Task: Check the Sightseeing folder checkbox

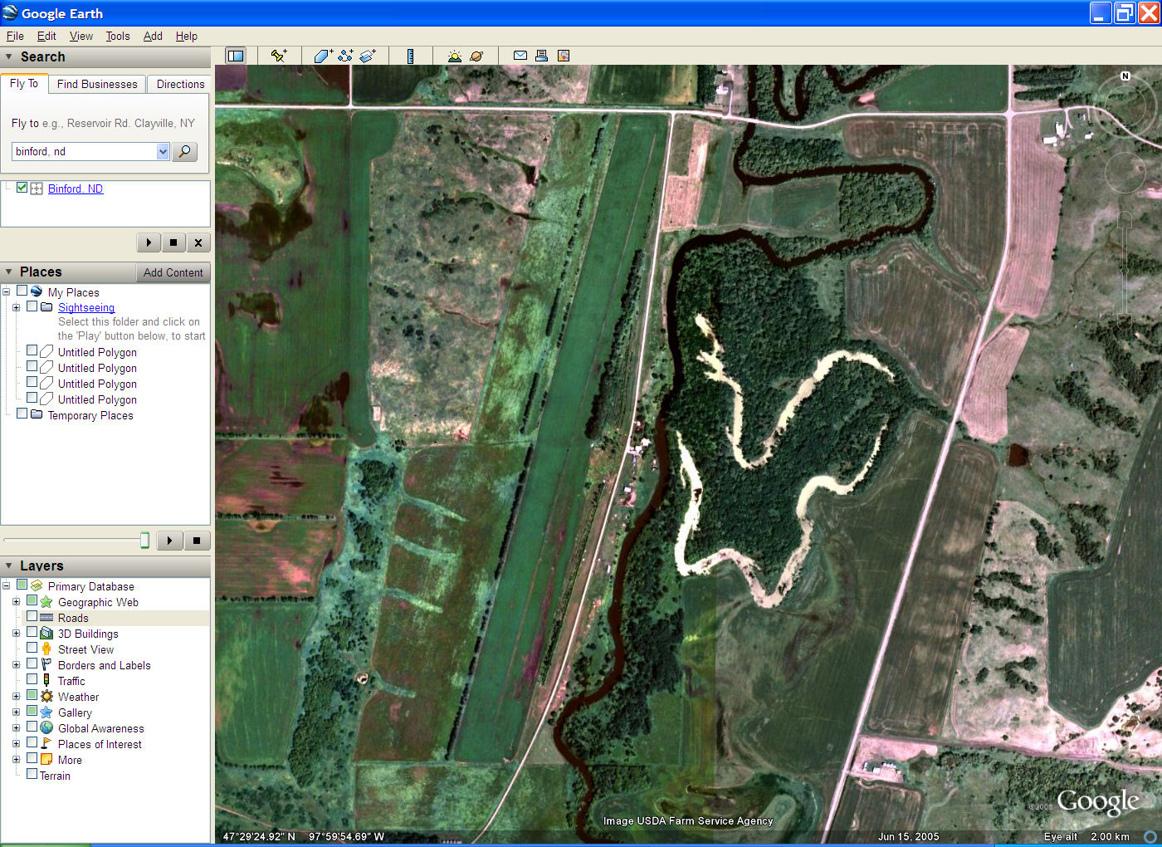Action: point(32,306)
